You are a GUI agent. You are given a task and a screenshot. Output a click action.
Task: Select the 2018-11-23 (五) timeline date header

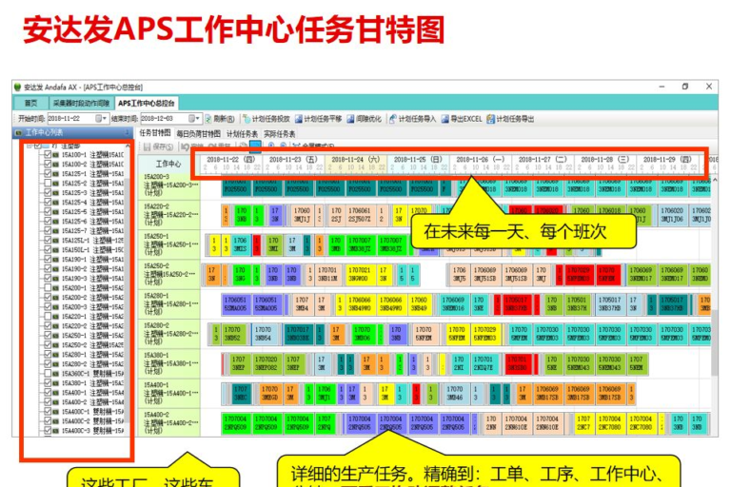coord(293,160)
